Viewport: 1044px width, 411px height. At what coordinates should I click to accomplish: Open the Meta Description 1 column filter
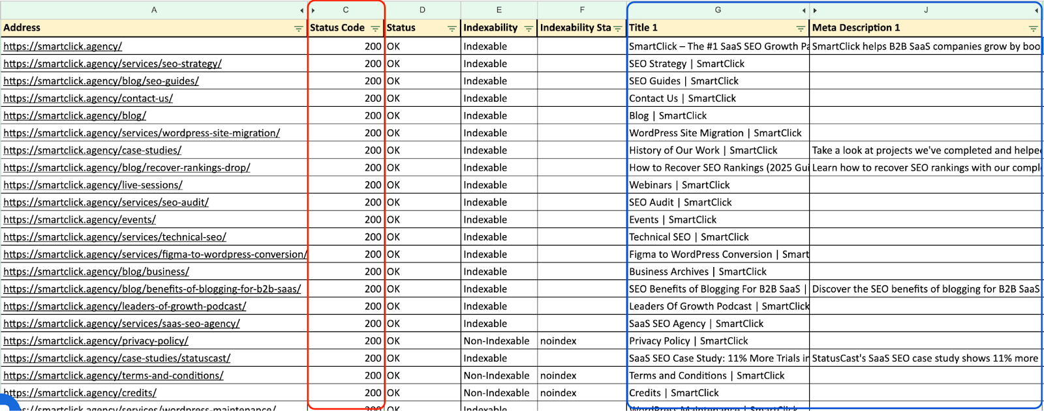pos(1033,29)
